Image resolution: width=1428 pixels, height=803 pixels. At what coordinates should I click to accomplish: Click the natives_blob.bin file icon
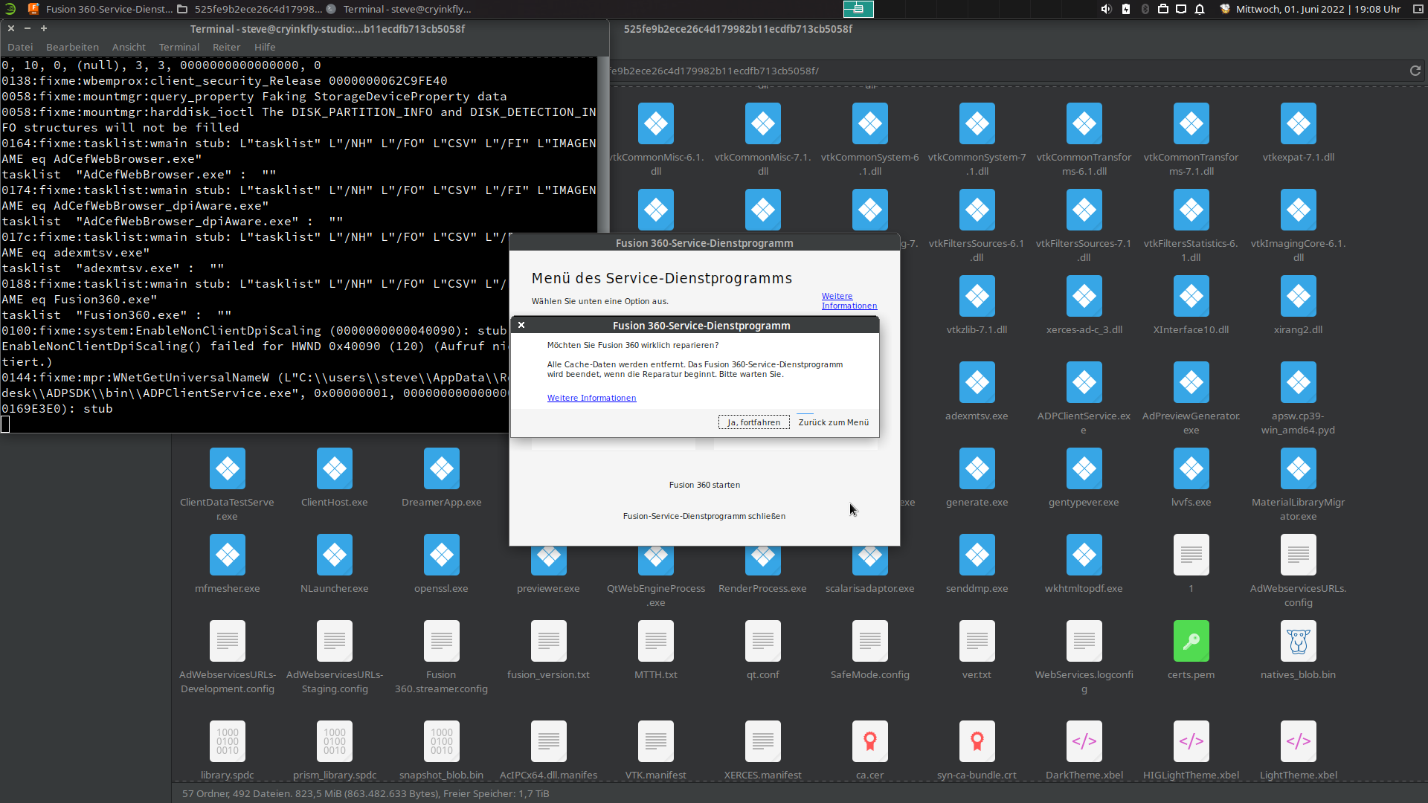(x=1298, y=640)
